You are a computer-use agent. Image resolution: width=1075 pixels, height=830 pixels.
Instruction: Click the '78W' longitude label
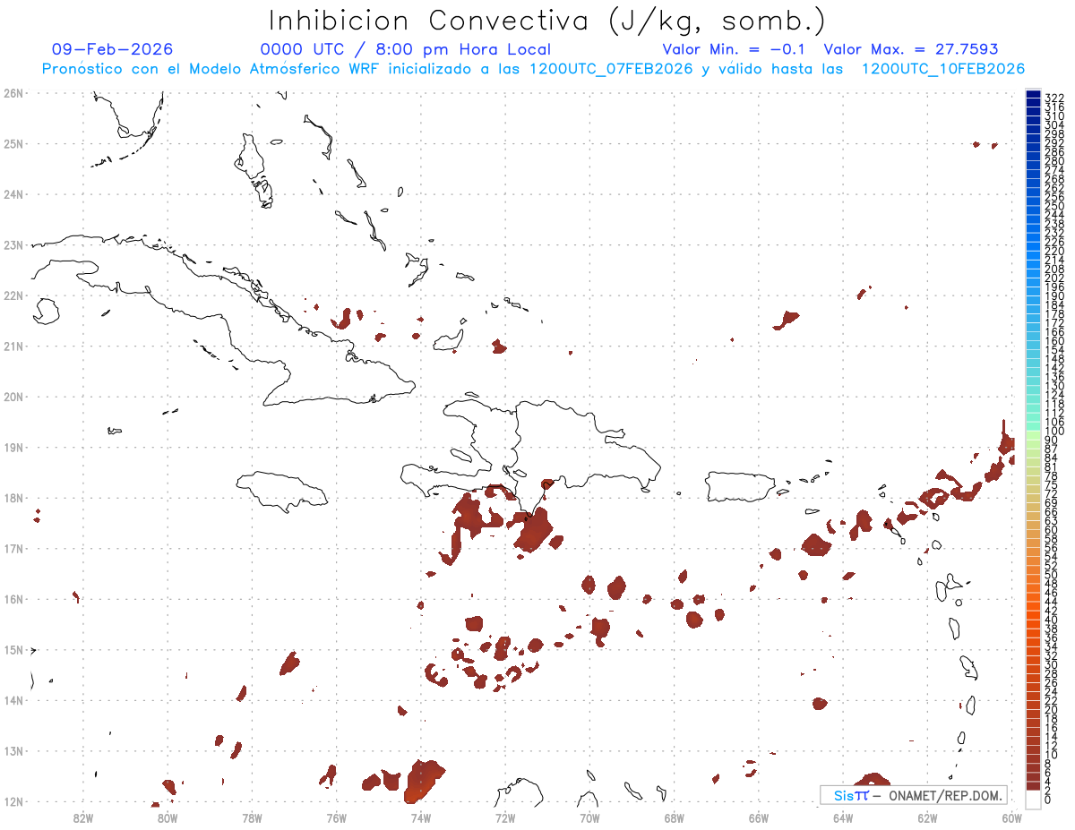coord(252,817)
